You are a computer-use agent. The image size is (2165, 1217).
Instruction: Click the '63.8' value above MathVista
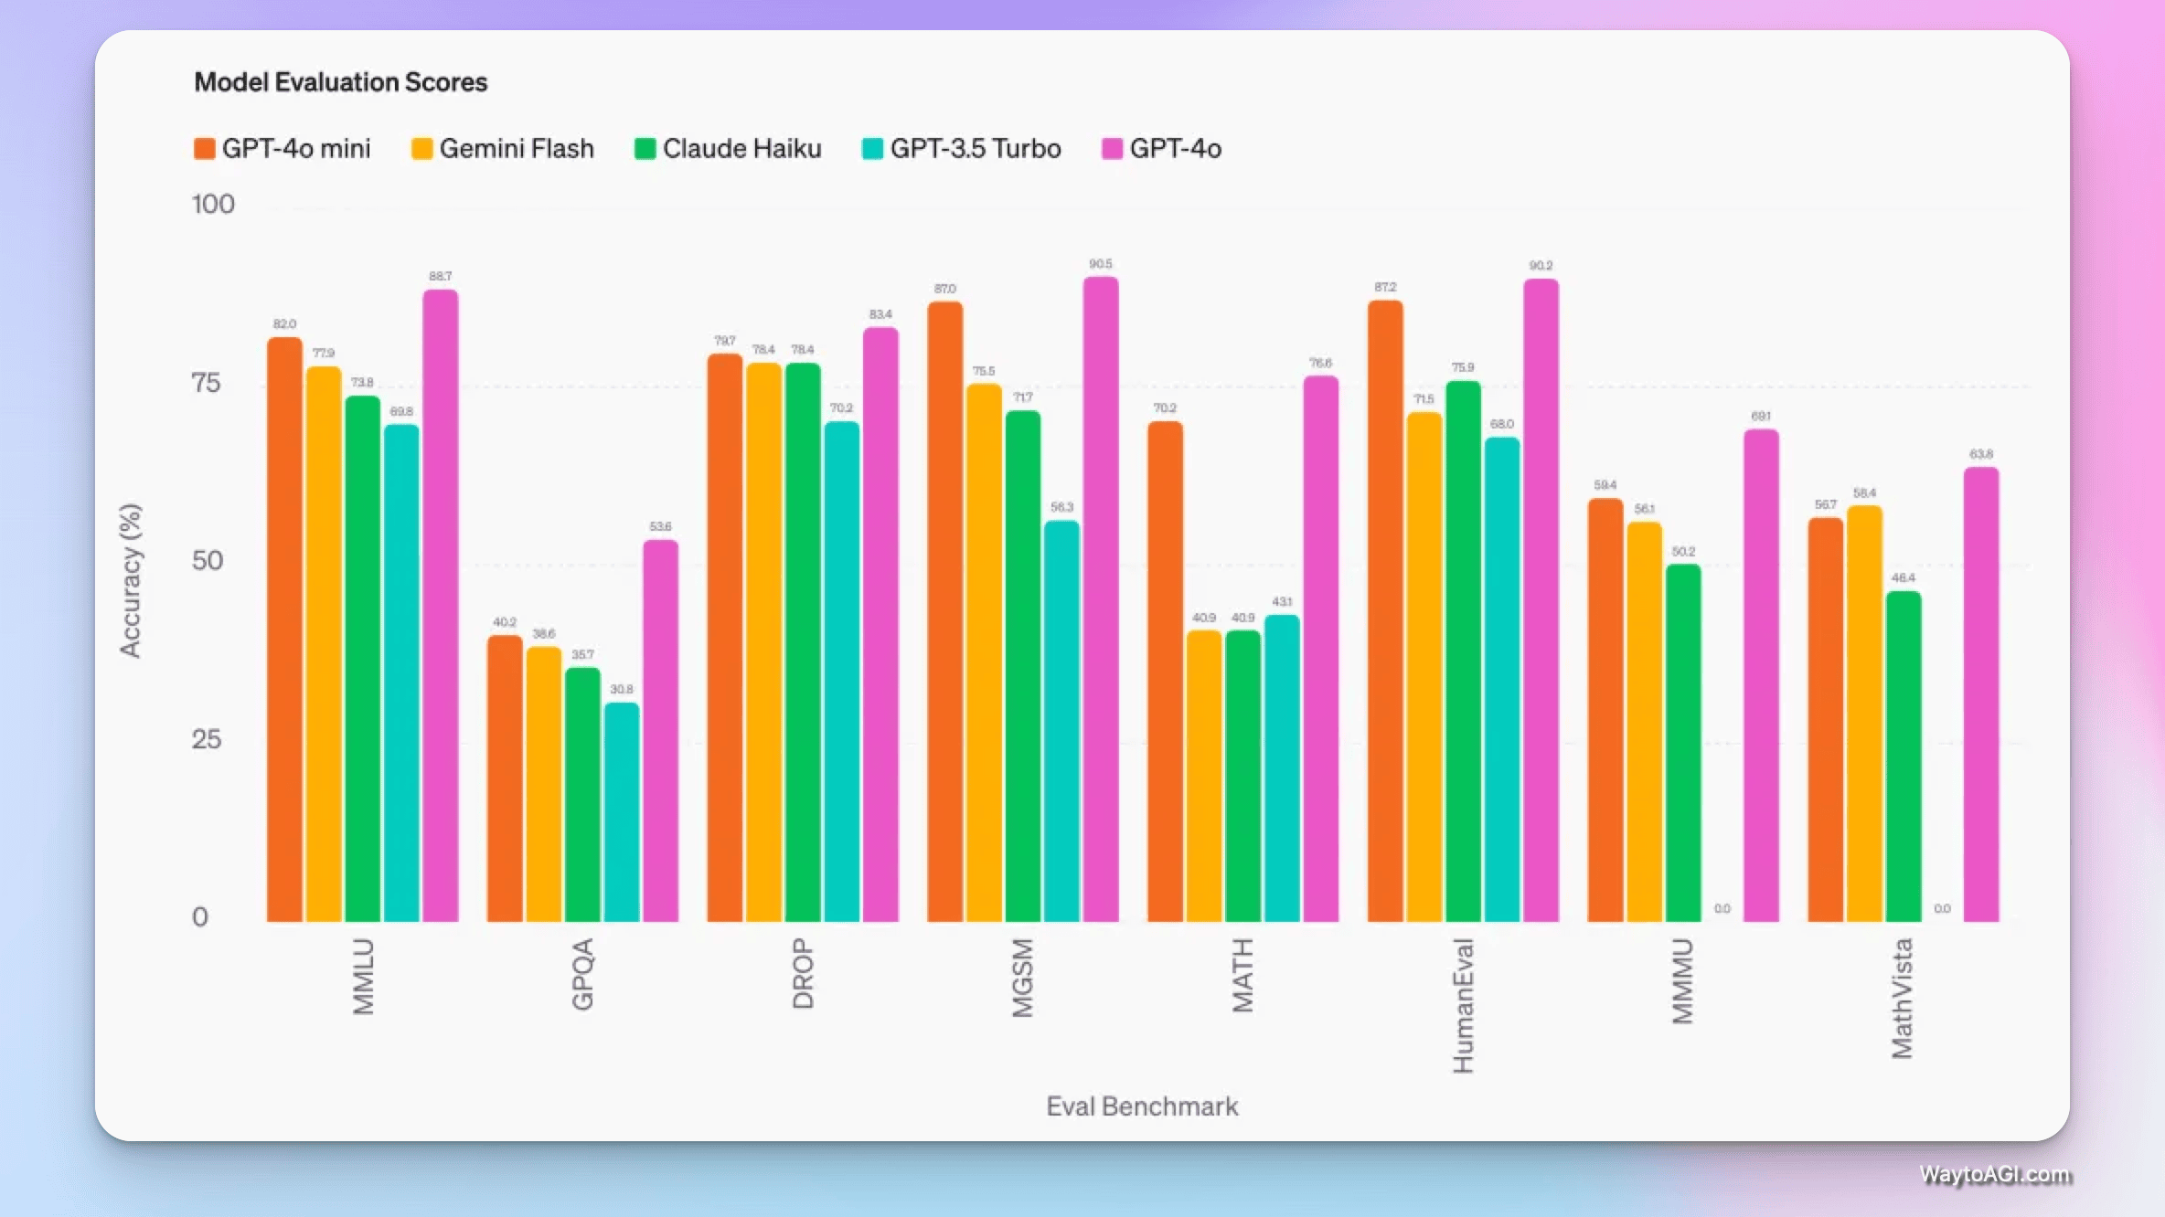coord(1981,454)
